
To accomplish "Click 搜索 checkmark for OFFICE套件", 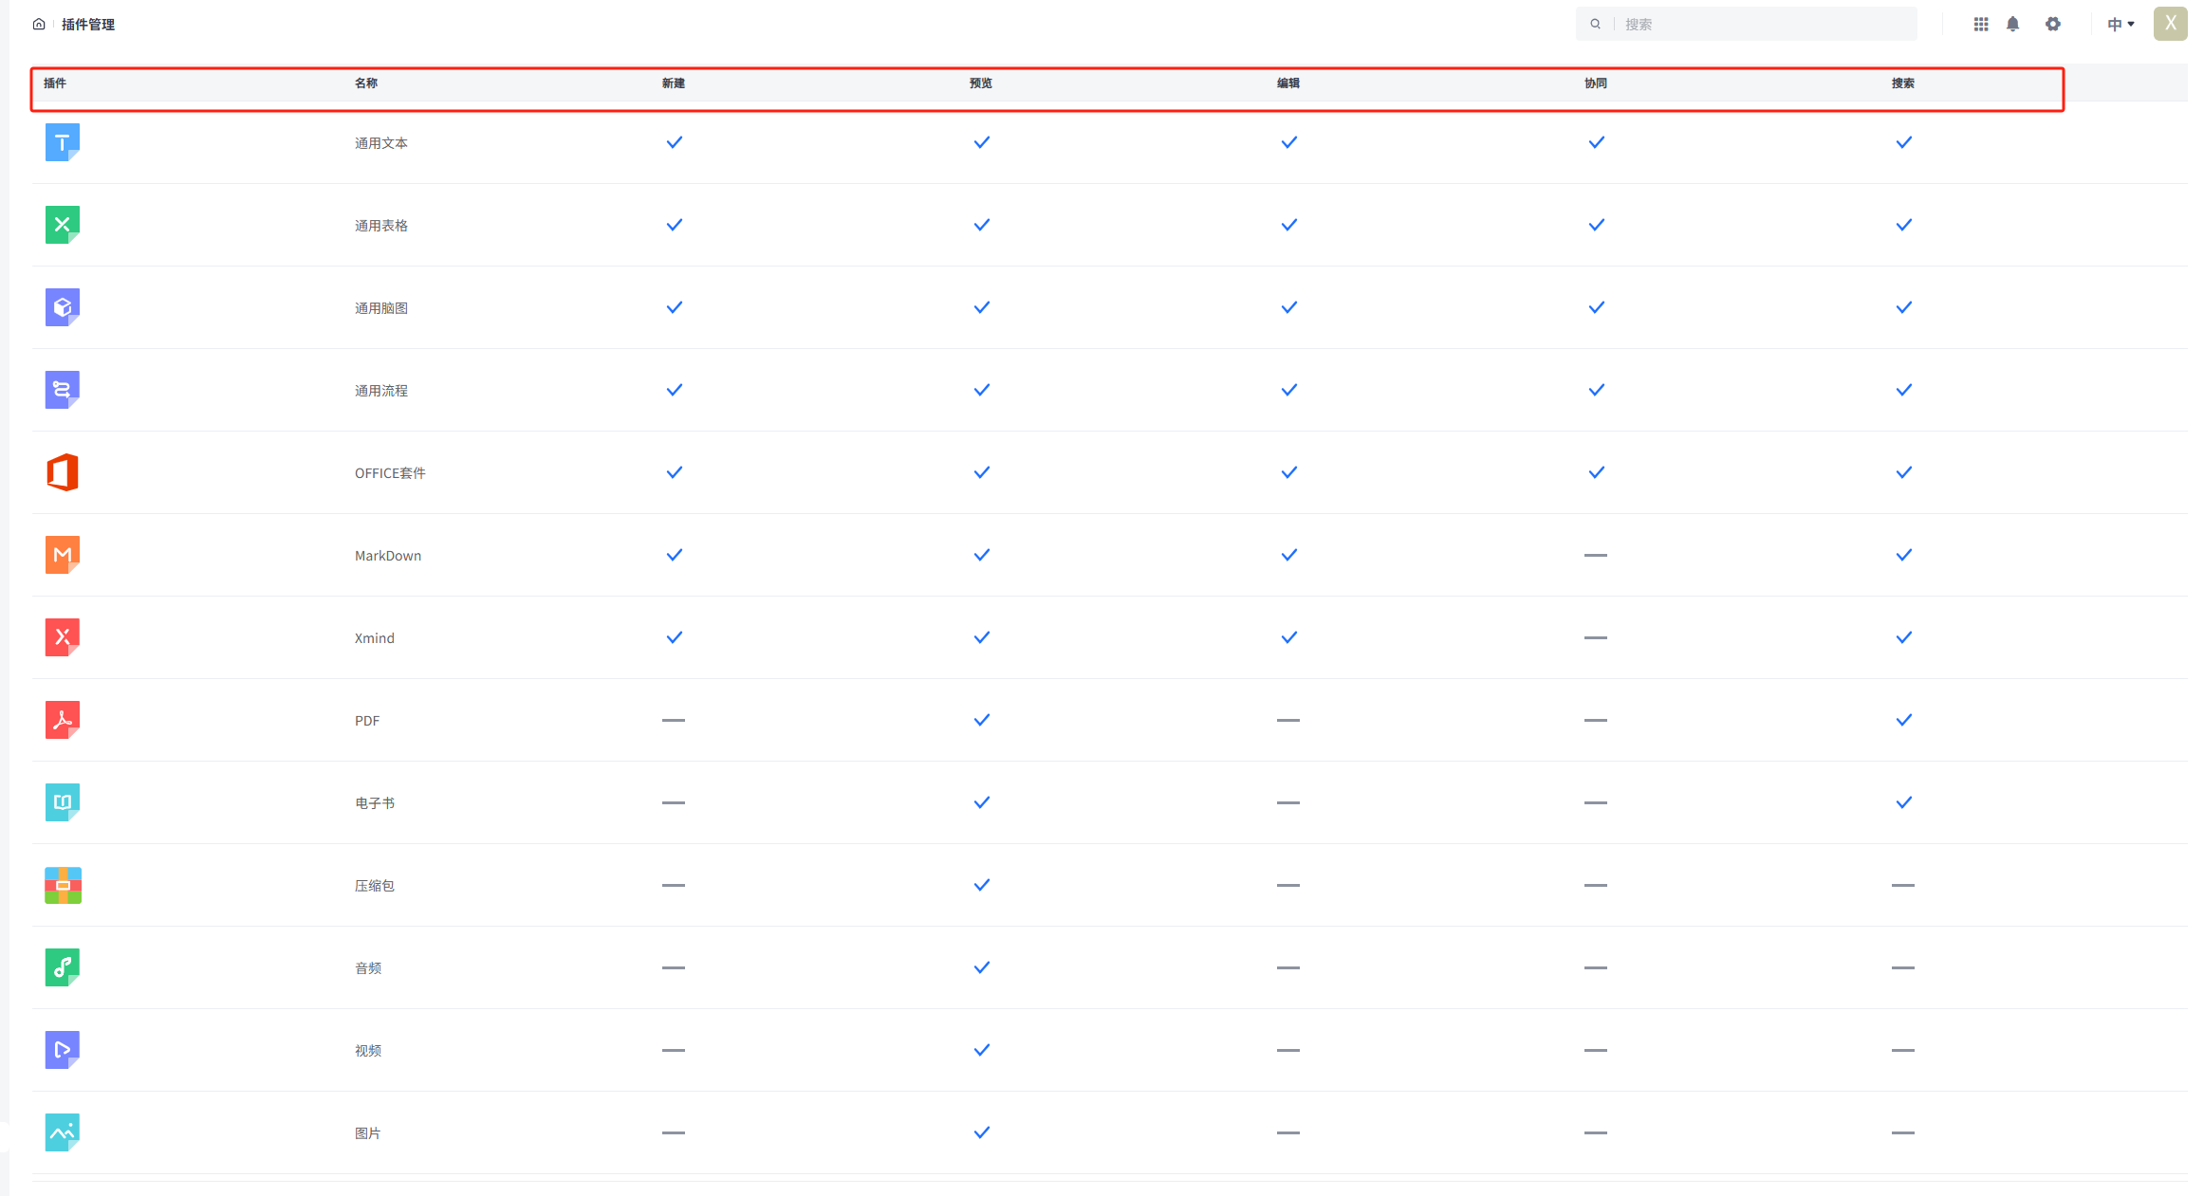I will [x=1904, y=472].
